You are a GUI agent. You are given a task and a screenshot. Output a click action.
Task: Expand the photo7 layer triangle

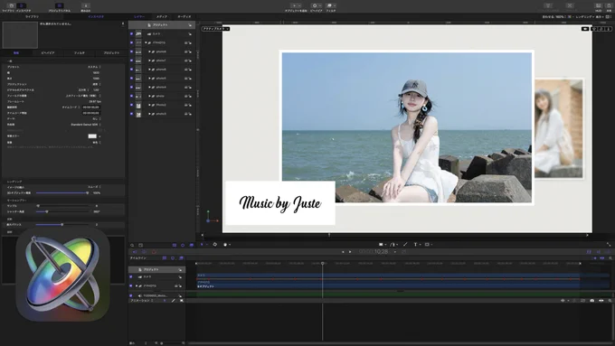pyautogui.click(x=149, y=61)
